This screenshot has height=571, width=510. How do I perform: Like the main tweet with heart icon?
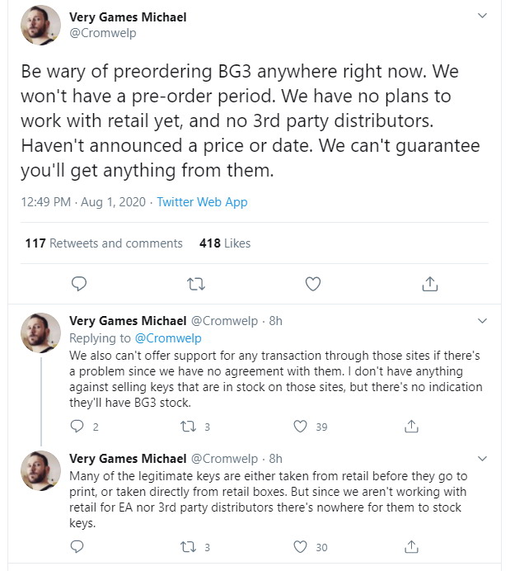(313, 284)
